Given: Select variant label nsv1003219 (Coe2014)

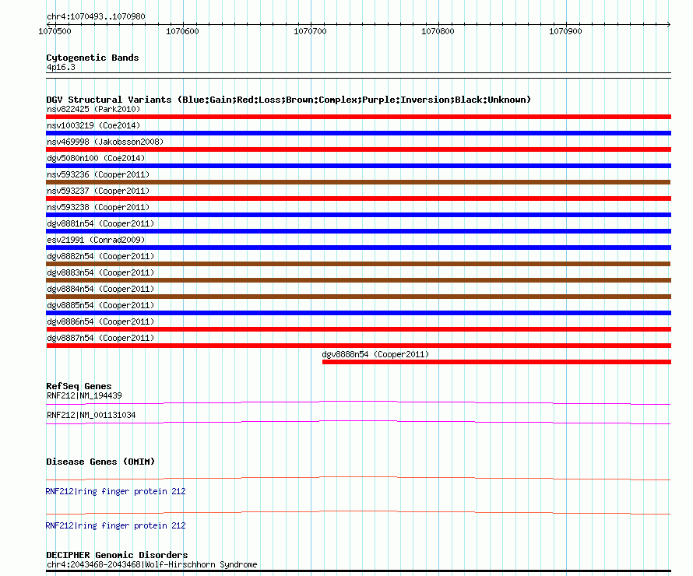Looking at the screenshot, I should click(93, 125).
